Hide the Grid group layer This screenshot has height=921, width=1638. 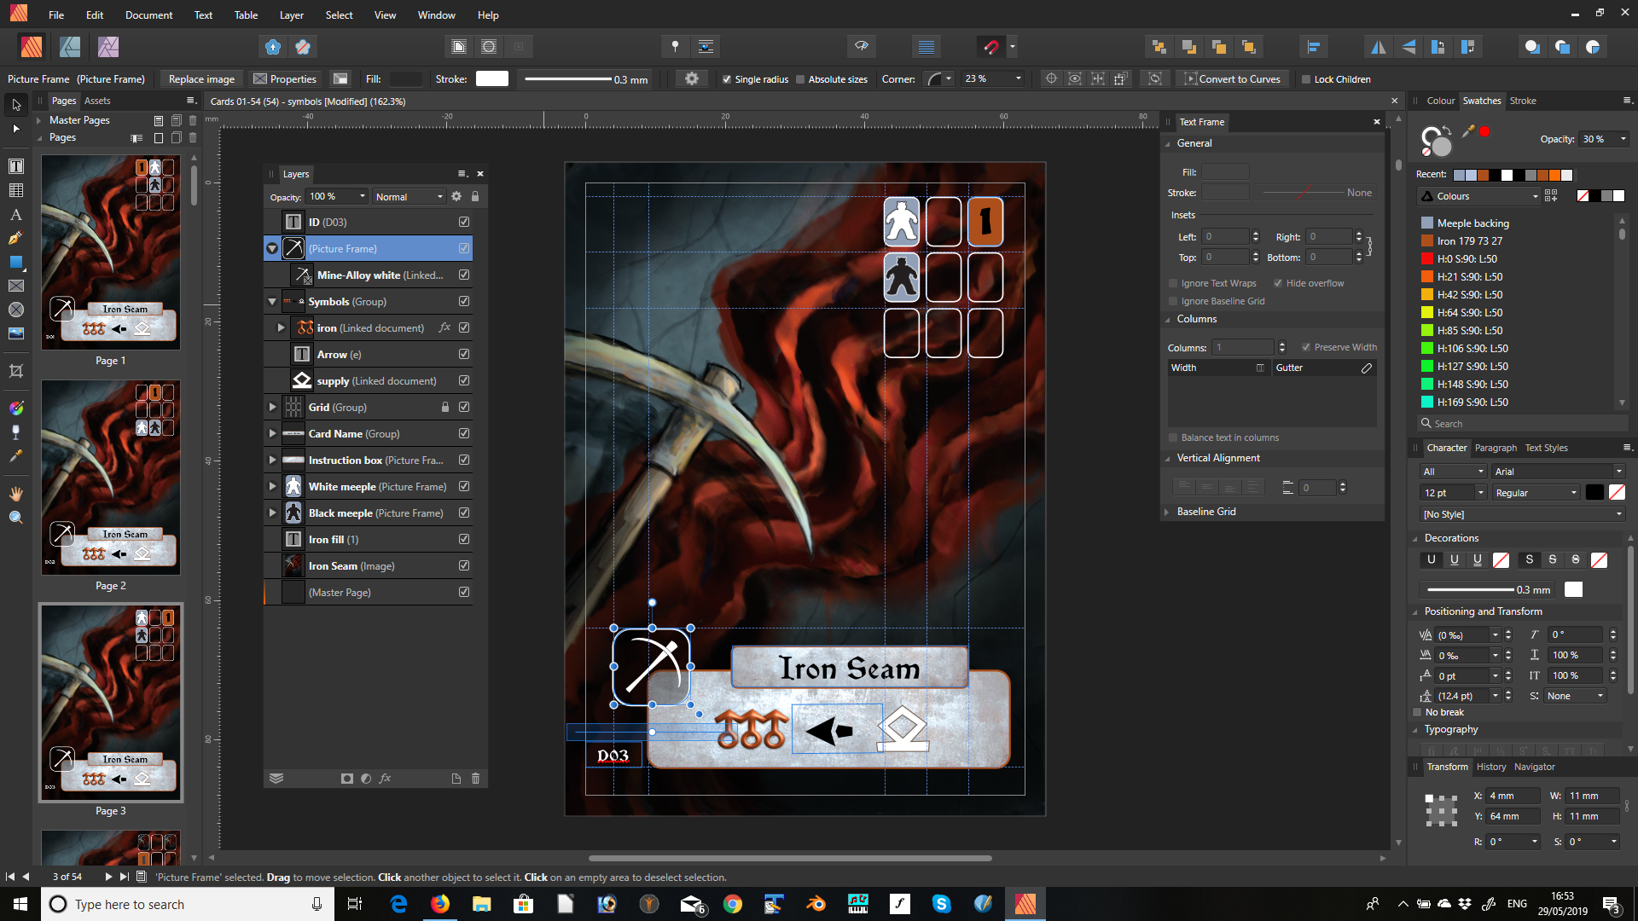point(464,407)
